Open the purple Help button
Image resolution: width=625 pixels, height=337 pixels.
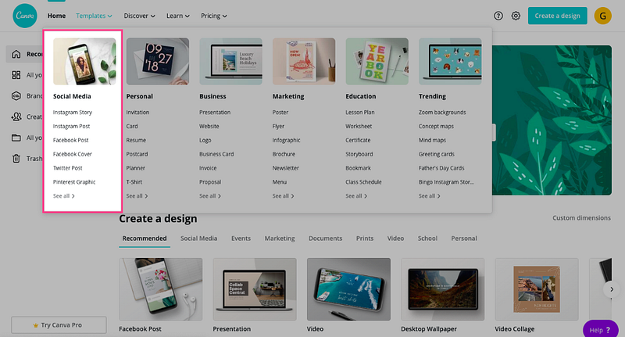click(x=600, y=330)
